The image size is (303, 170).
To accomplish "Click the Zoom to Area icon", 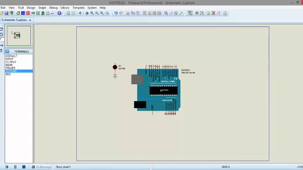I will (107, 13).
